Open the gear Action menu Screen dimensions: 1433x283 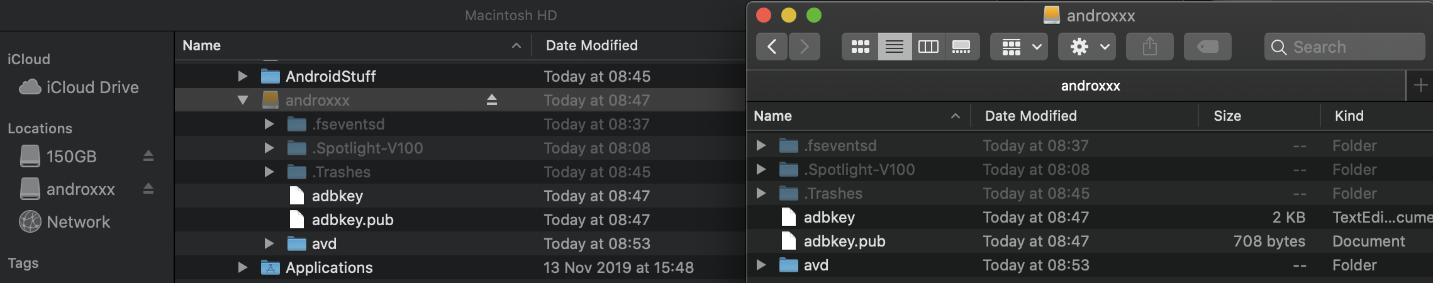[1087, 47]
